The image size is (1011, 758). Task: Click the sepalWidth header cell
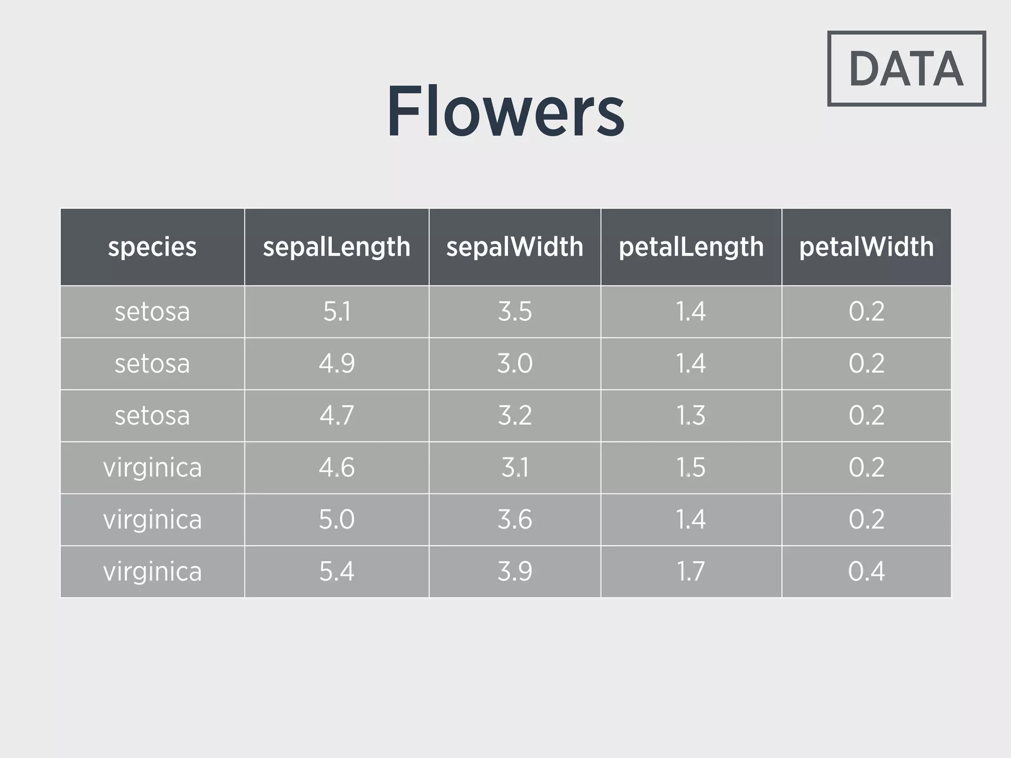(514, 247)
